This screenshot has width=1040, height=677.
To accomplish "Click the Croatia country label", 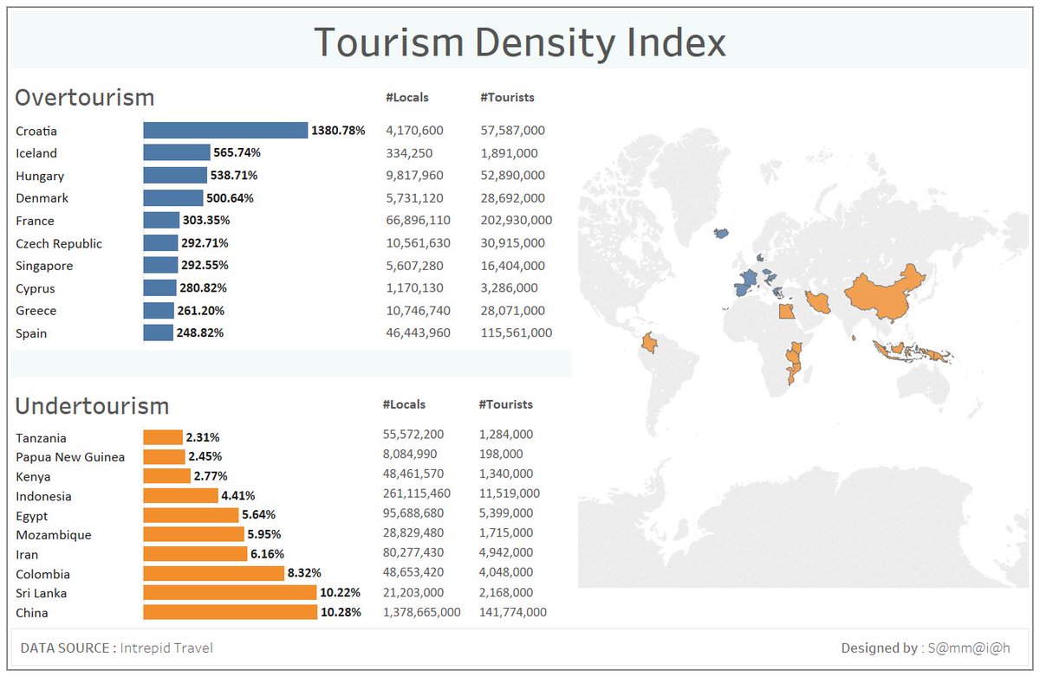I will click(x=36, y=132).
